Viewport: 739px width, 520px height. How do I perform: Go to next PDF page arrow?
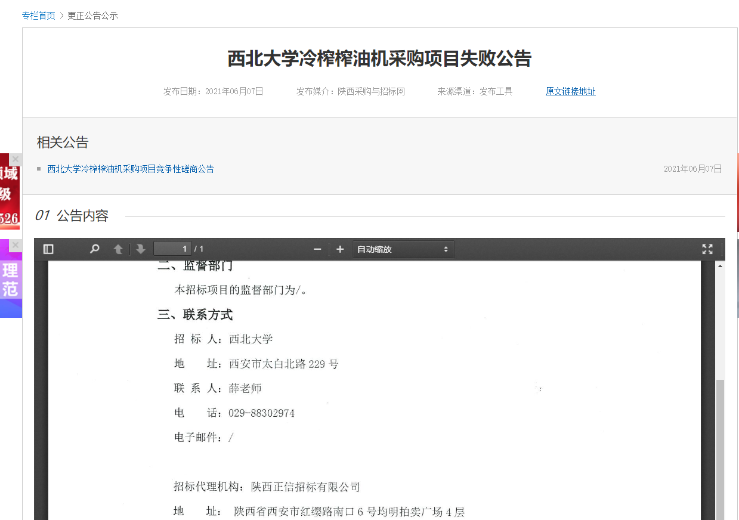click(141, 249)
